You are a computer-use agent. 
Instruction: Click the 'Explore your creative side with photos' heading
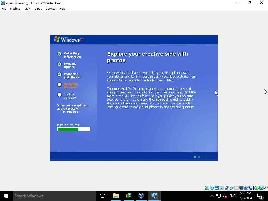(148, 57)
